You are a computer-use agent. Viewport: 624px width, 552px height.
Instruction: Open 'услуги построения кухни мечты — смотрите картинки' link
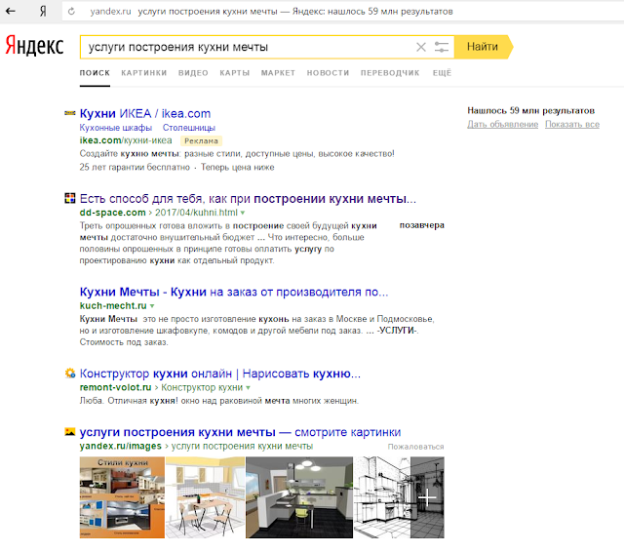pos(240,432)
